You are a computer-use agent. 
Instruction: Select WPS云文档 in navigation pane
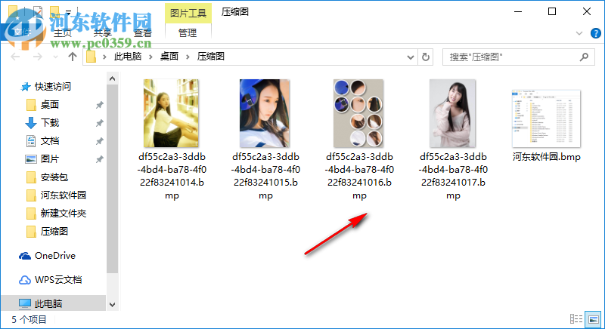click(x=58, y=280)
